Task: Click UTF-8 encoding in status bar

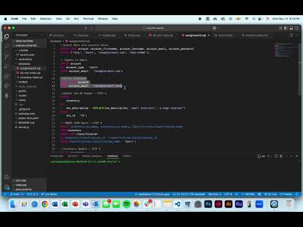Action: [228, 194]
